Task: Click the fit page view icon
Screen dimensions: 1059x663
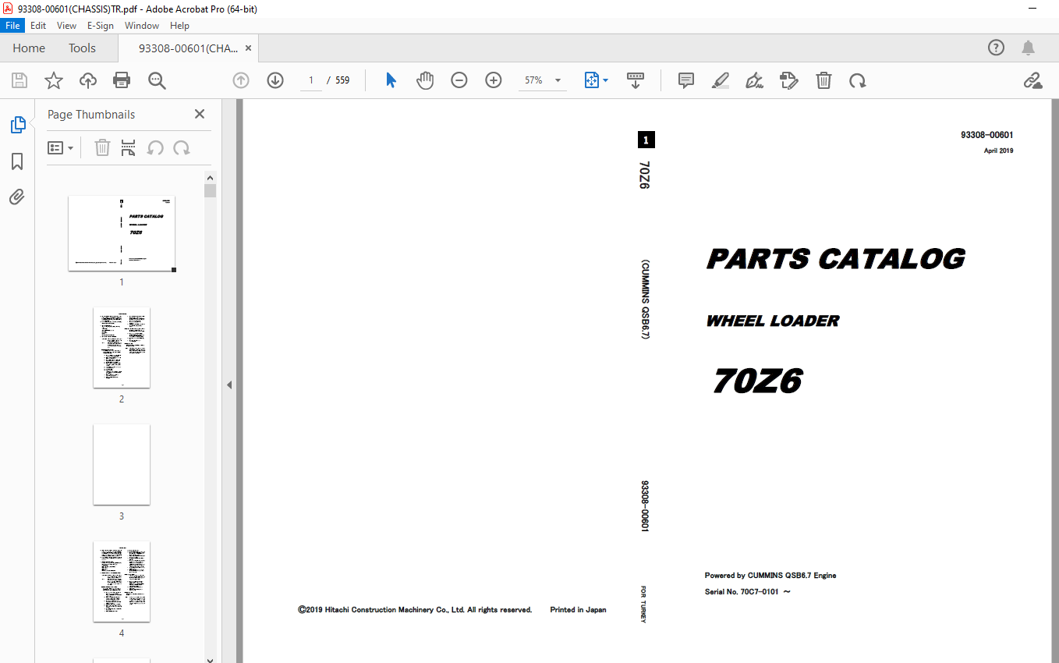Action: [591, 80]
